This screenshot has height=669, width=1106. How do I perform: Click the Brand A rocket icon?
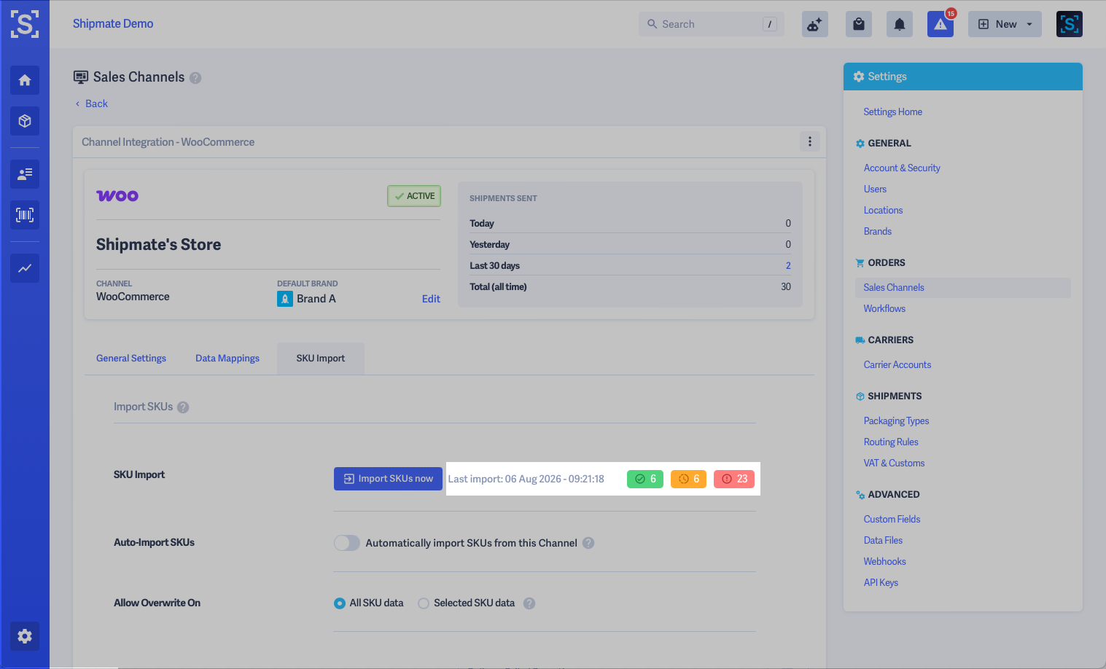tap(285, 299)
